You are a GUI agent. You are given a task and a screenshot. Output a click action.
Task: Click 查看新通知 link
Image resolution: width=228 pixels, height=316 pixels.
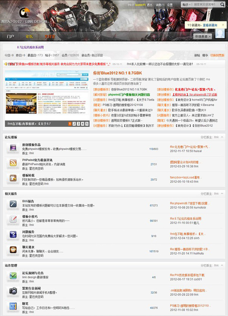(210, 25)
